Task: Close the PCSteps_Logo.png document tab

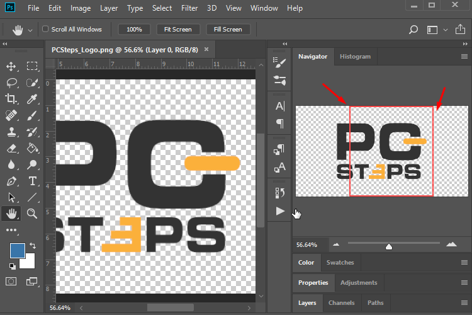Action: [206, 49]
